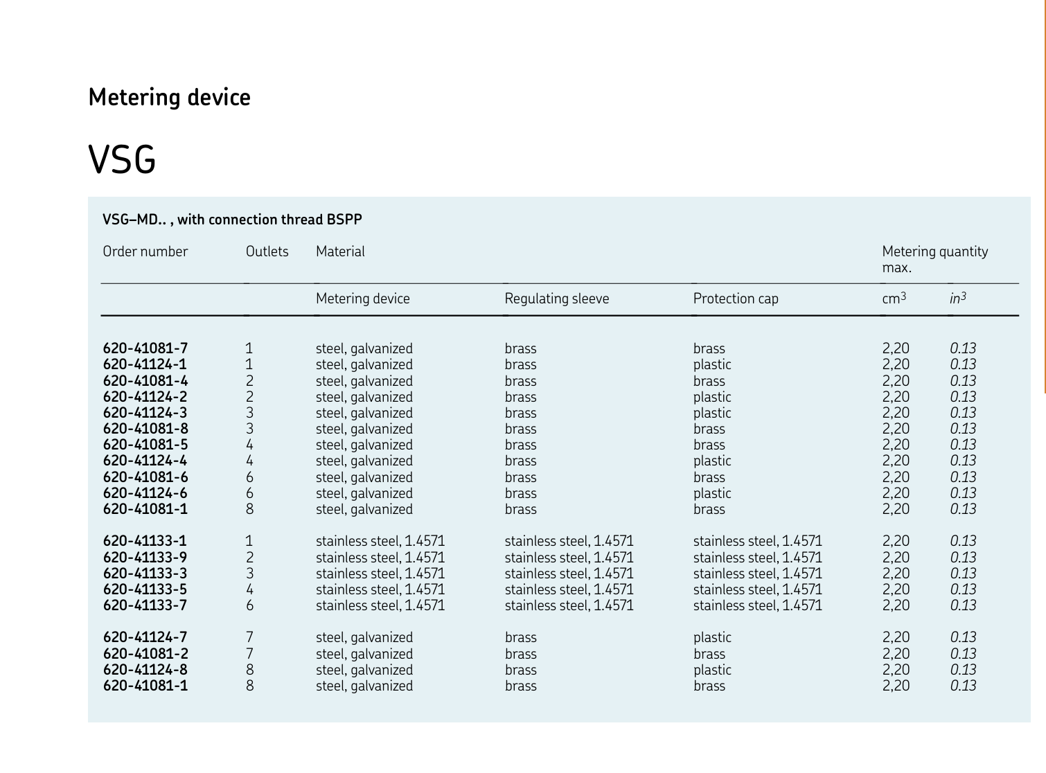Select the 'cm3' unit header
The width and height of the screenshot is (1046, 773).
894,298
